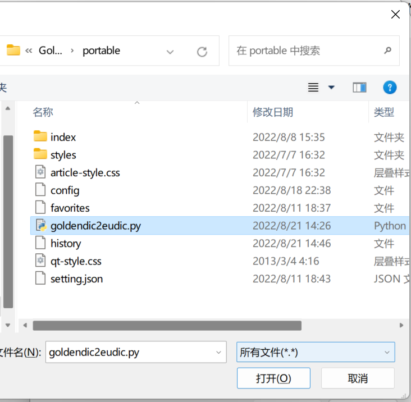
Task: Select the setting.json file
Action: click(76, 279)
